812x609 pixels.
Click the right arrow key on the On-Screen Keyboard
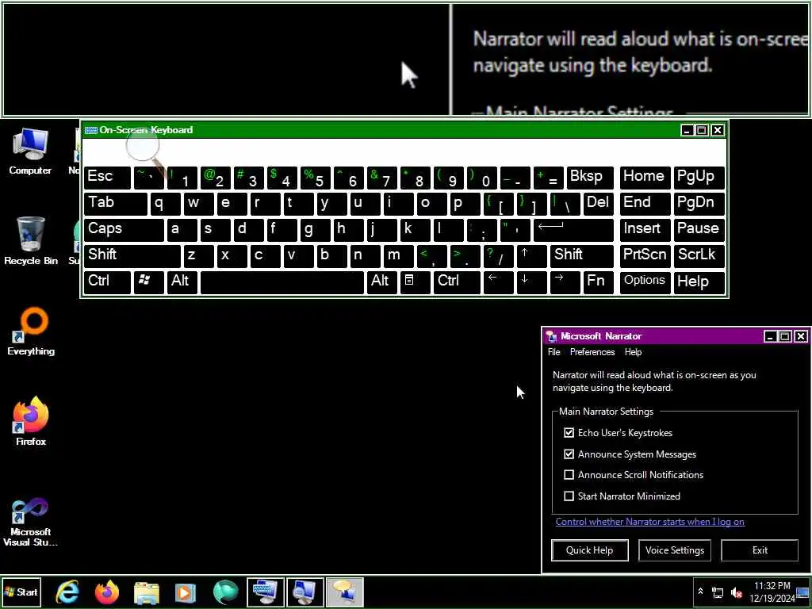(565, 282)
